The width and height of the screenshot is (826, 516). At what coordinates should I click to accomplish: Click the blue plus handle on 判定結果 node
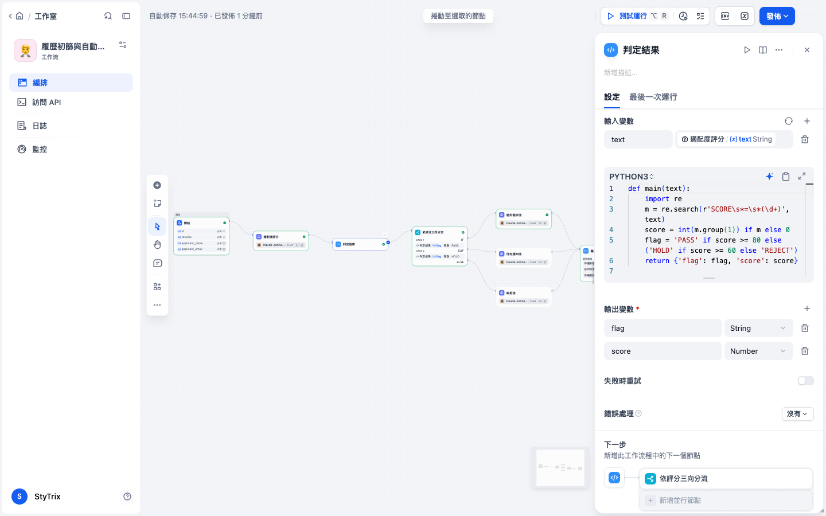[x=388, y=243]
